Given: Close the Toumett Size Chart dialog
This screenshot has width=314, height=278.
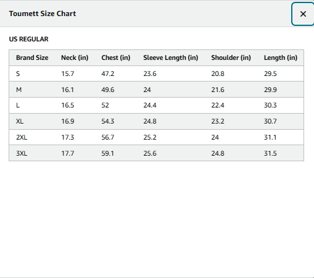Looking at the screenshot, I should coord(303,14).
